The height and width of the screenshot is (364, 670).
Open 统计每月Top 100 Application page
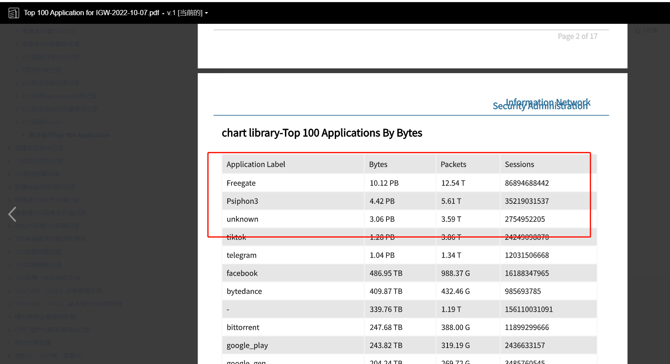tap(69, 135)
